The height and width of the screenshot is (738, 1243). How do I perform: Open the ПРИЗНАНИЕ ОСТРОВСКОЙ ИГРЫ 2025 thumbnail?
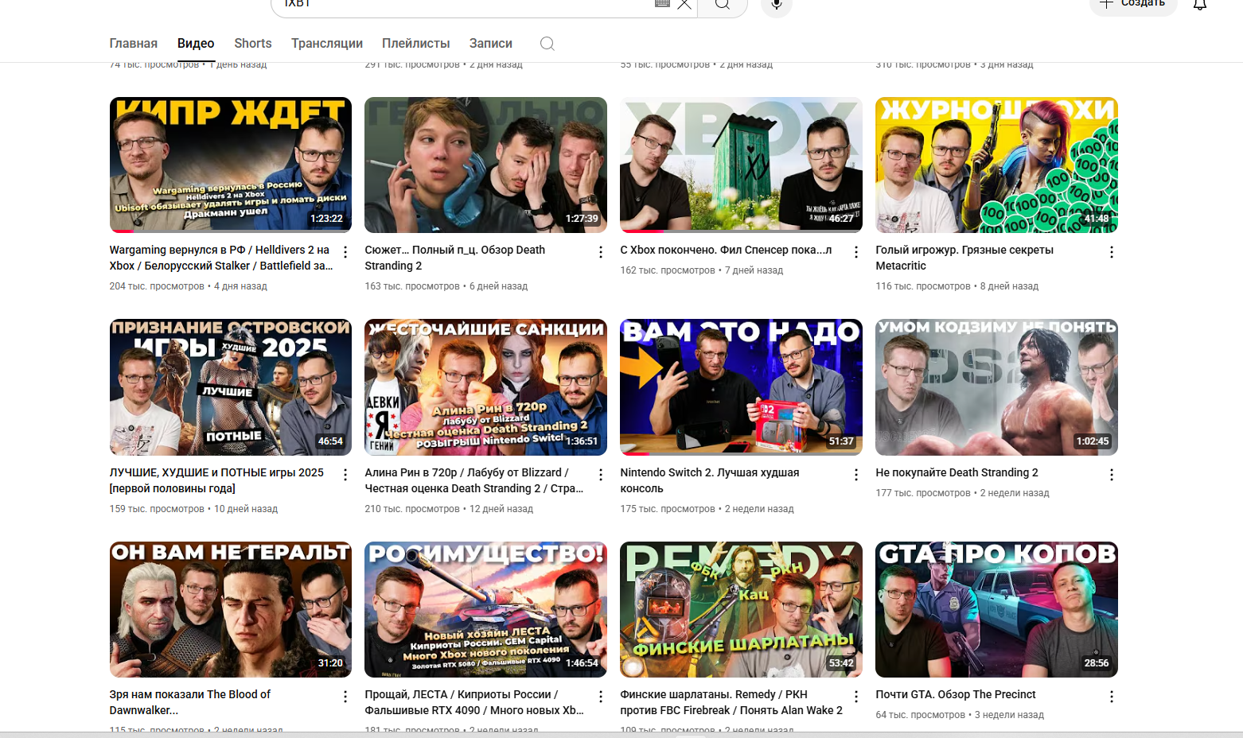pyautogui.click(x=231, y=387)
